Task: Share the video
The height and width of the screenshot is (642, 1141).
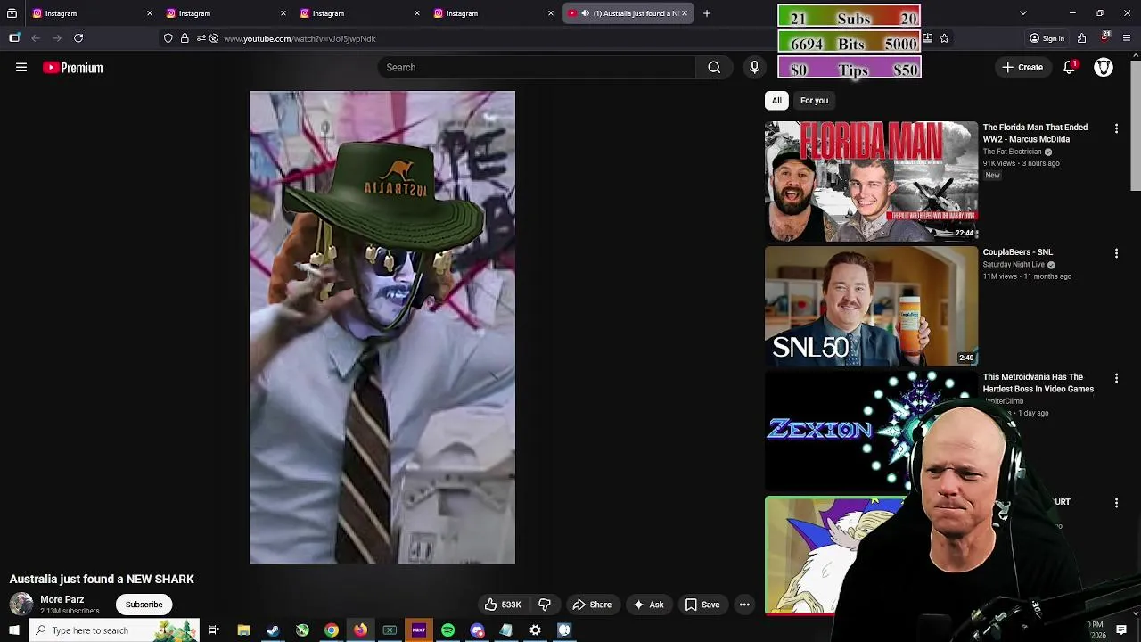Action: pyautogui.click(x=592, y=605)
